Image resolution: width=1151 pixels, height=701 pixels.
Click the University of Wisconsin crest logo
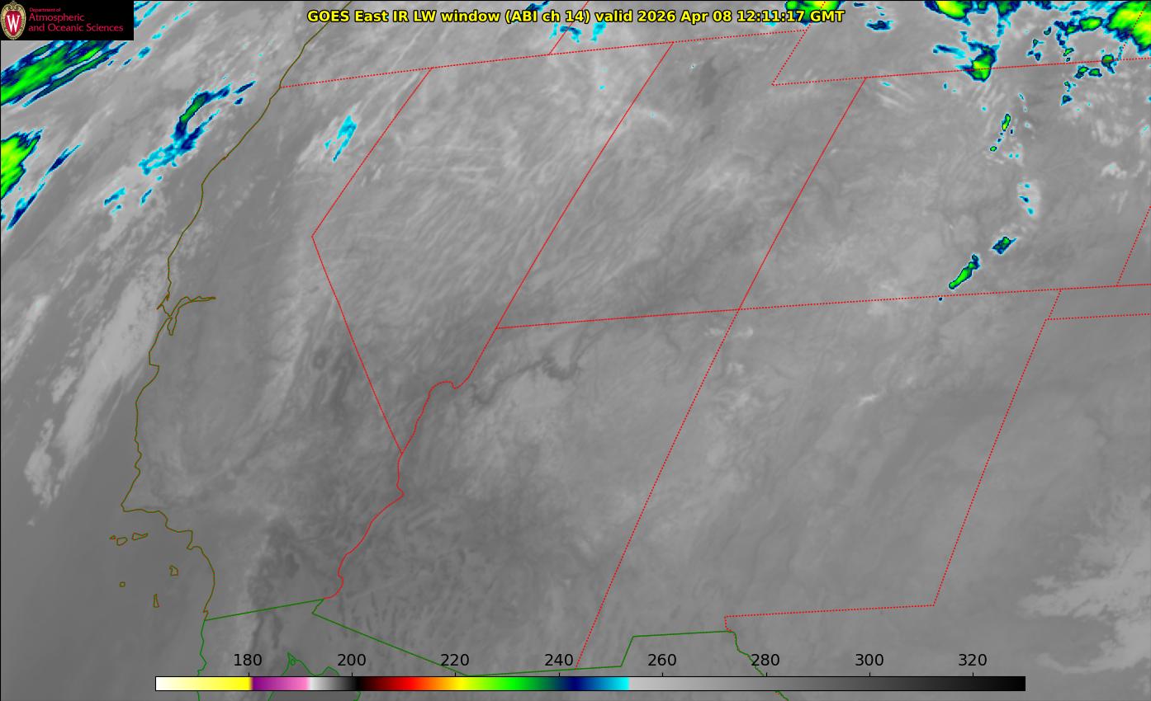(13, 21)
